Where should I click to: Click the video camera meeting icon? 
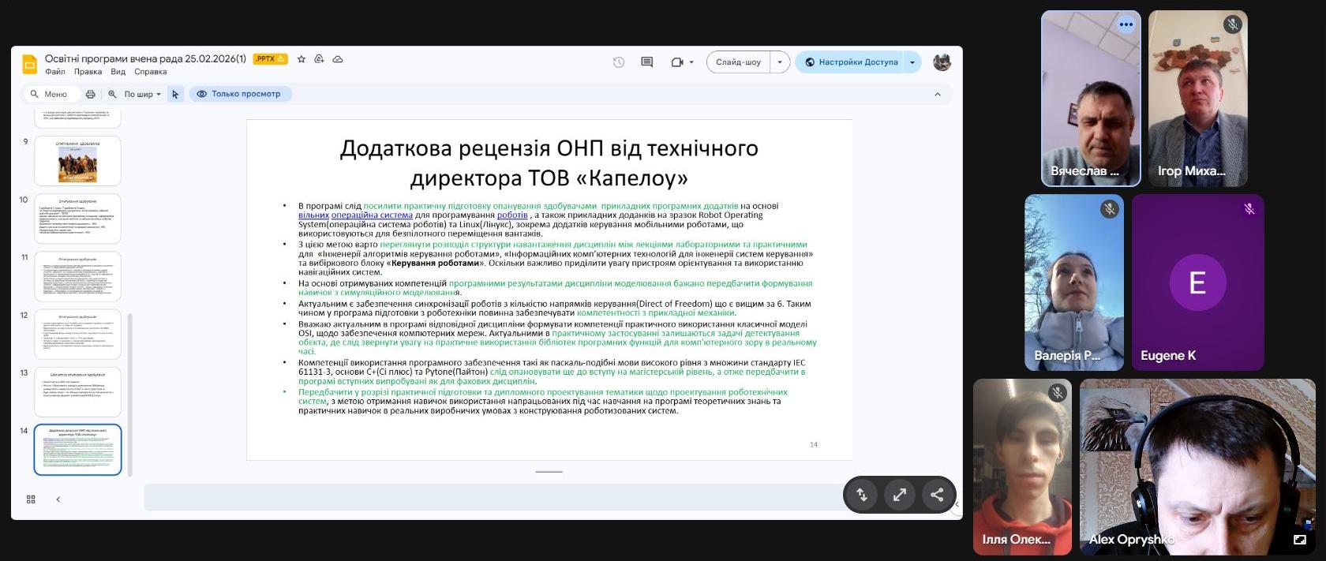pyautogui.click(x=676, y=62)
